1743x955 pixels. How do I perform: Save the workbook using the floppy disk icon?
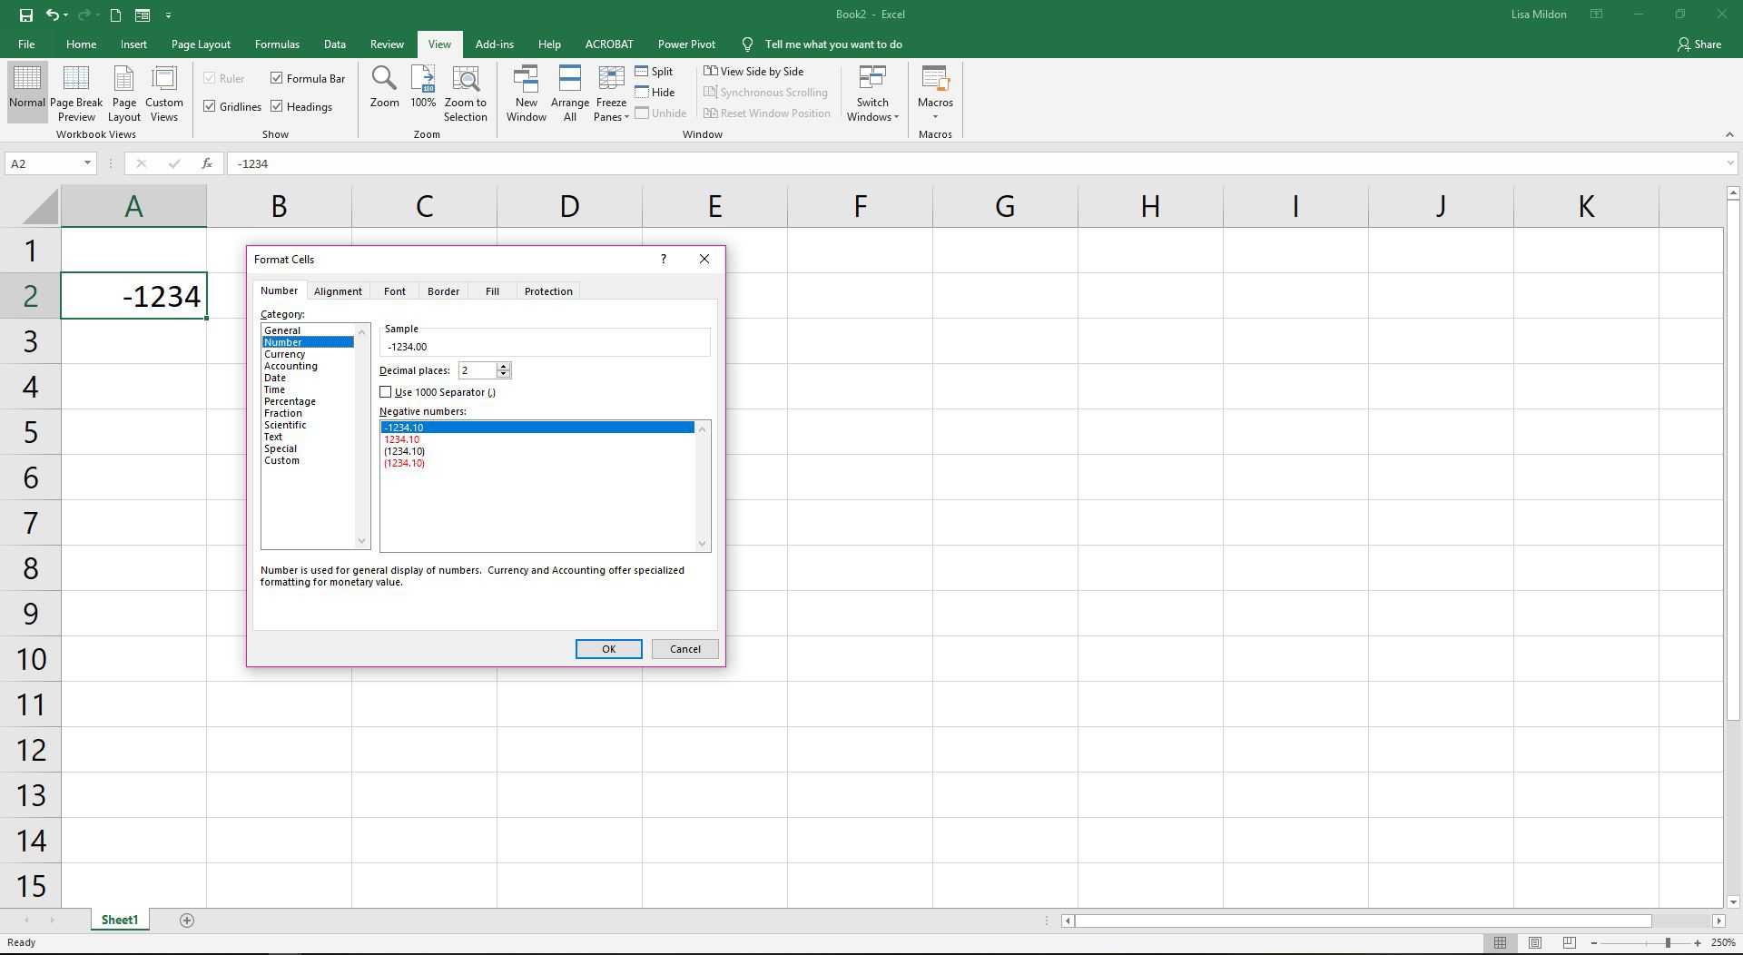tap(25, 15)
